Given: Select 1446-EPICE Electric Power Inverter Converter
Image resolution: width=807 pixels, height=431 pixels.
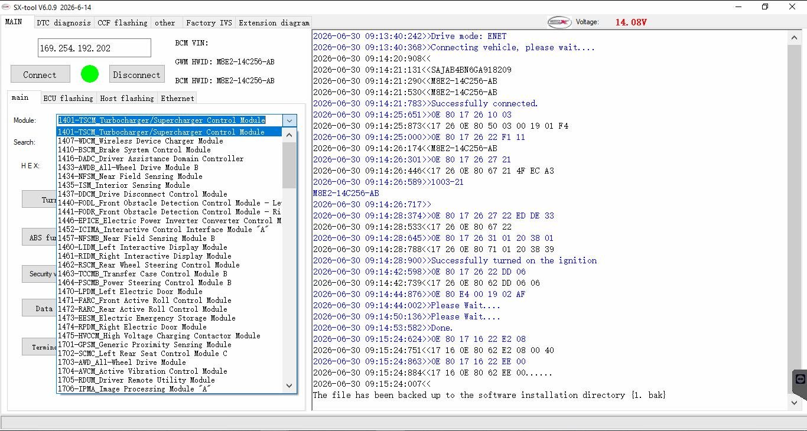Looking at the screenshot, I should tap(170, 221).
